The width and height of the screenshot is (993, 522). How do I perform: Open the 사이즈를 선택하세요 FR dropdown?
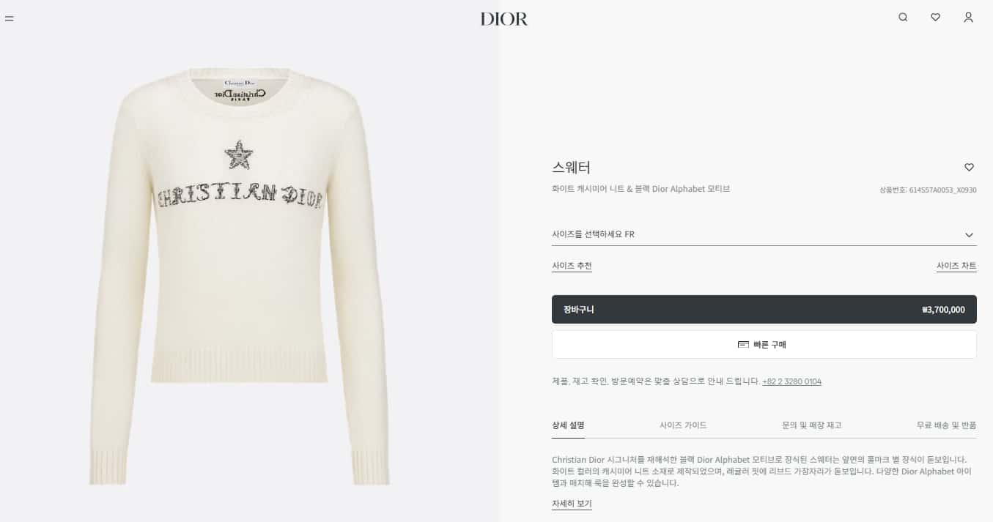tap(764, 235)
